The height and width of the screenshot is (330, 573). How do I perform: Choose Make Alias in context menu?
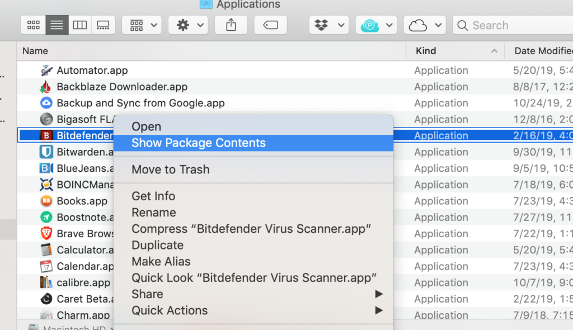253,261
